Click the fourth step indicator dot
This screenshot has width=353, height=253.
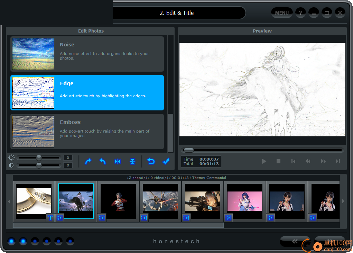point(47,241)
